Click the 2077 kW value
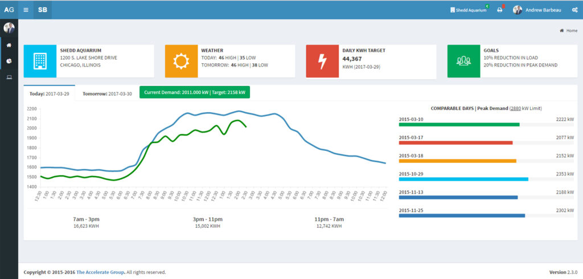 coord(565,138)
